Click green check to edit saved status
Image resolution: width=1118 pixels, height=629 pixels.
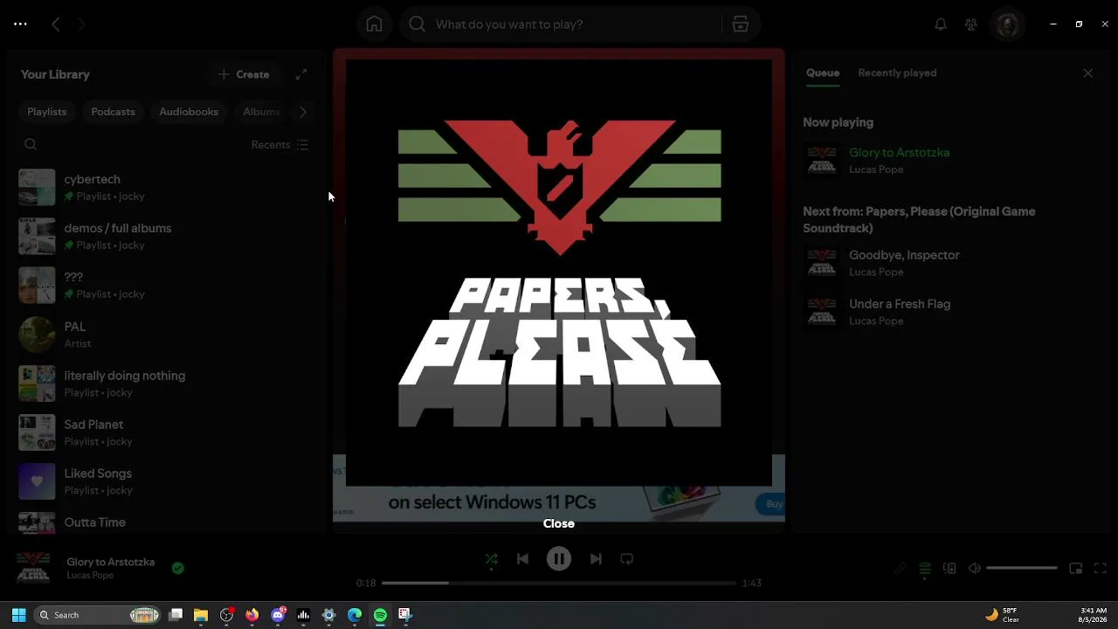point(178,568)
